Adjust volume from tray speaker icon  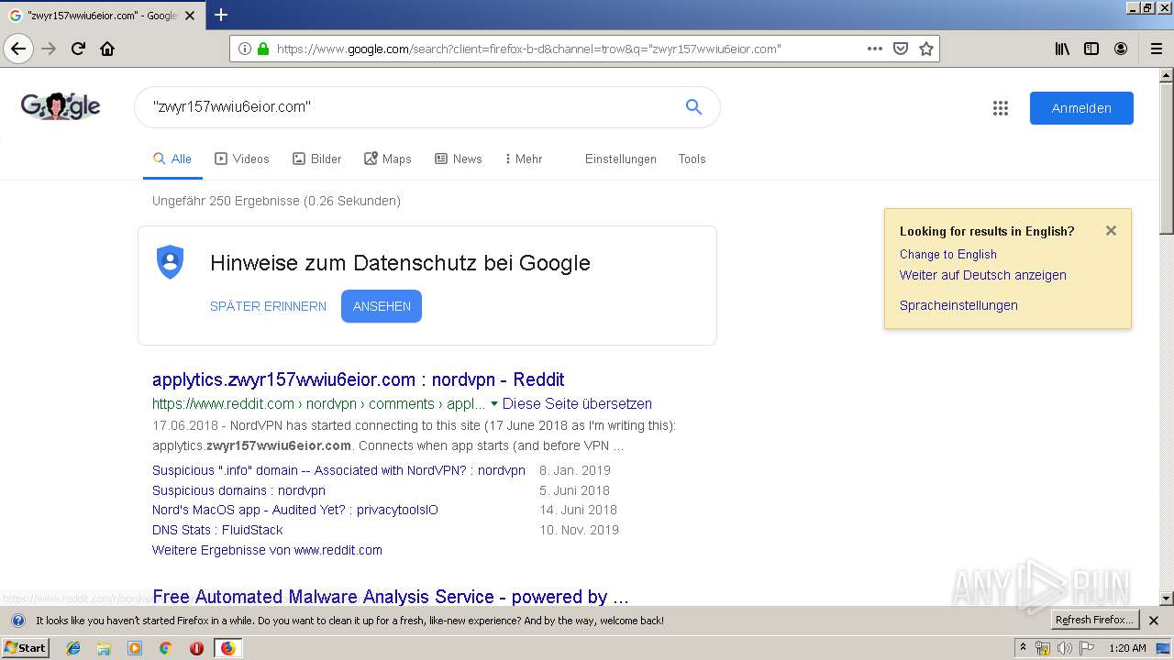(x=1064, y=648)
